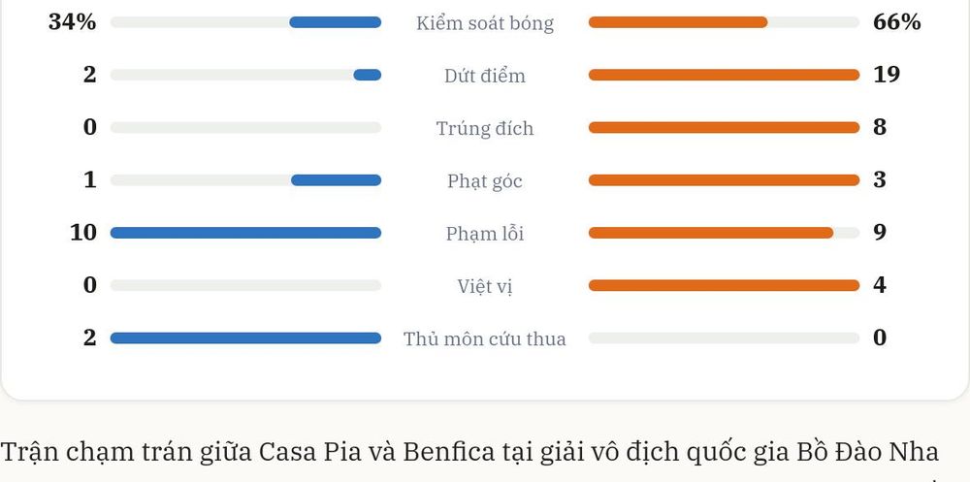This screenshot has width=970, height=482.
Task: Click the blue Thủ môn cứu thua bar
Action: click(245, 337)
